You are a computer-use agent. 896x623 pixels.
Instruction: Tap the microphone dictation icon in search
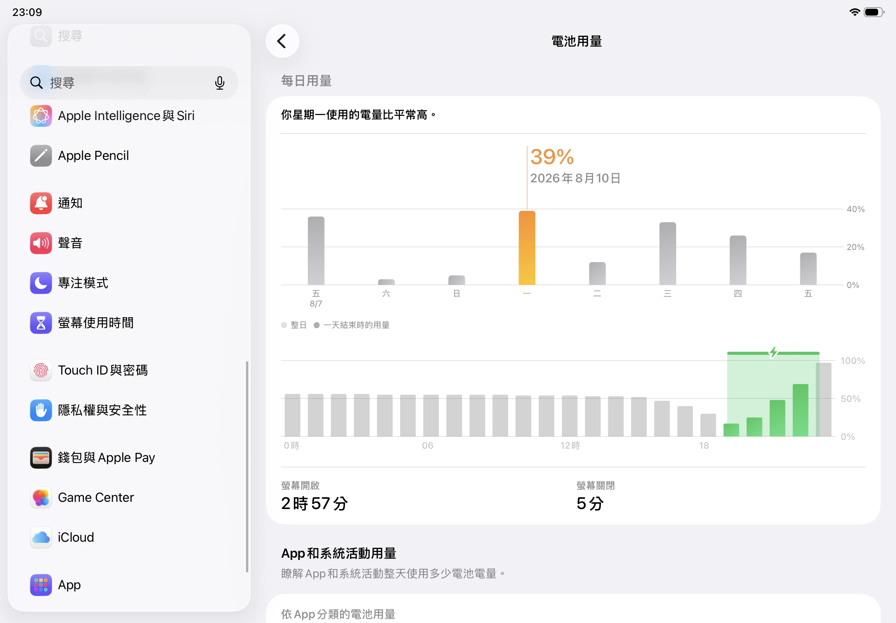click(x=219, y=83)
